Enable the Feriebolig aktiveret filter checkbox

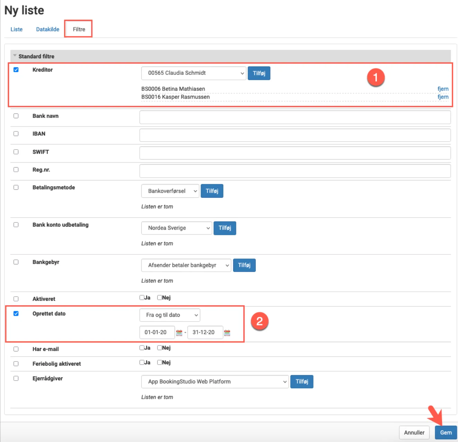coord(16,364)
